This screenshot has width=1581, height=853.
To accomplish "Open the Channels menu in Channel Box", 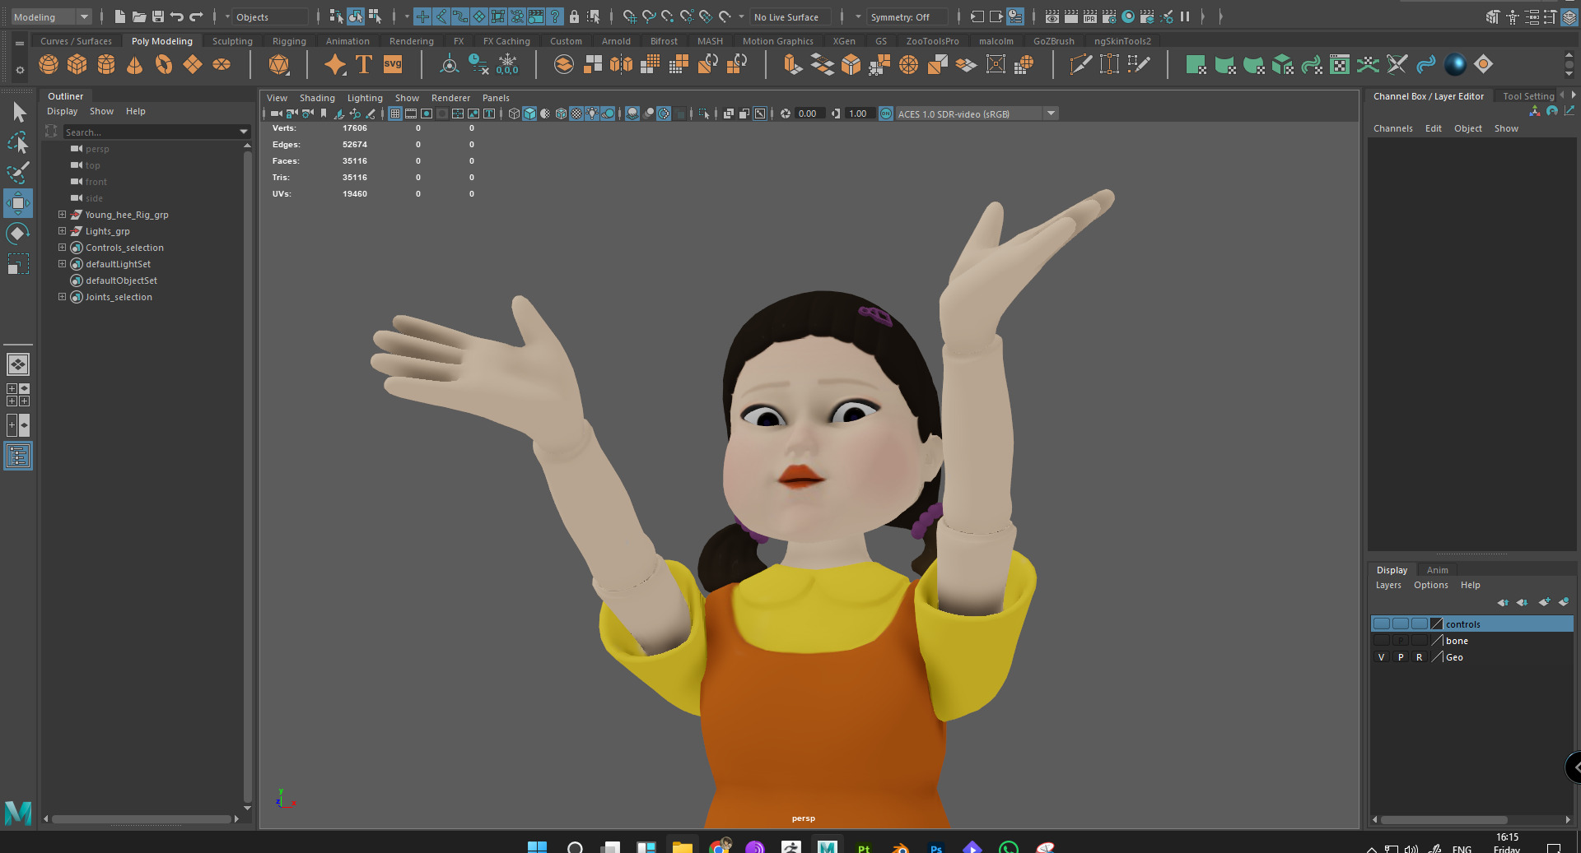I will pos(1392,128).
